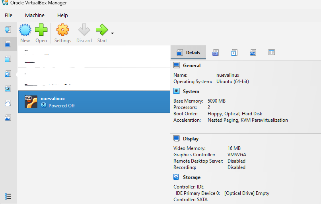Open the Cloud profile sidebar icon

pos(8,103)
